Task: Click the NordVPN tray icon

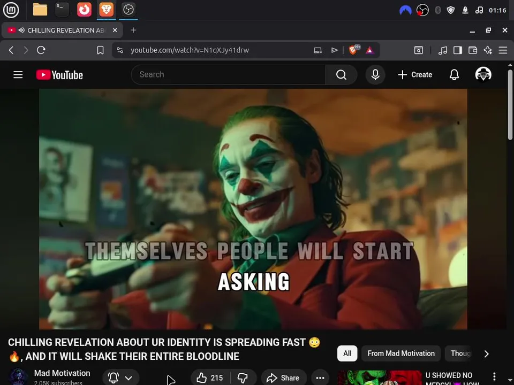Action: coord(405,11)
